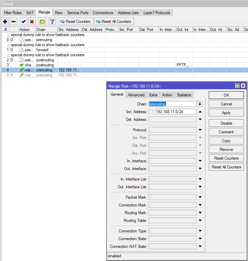
Task: Click Chain prerouting input field
Action: pos(173,104)
